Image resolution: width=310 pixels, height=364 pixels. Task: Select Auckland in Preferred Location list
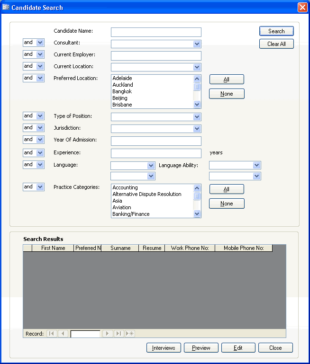pyautogui.click(x=123, y=85)
